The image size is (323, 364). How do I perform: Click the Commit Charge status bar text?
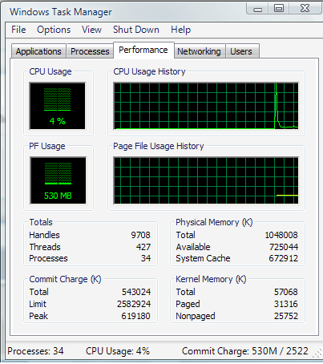pyautogui.click(x=245, y=351)
